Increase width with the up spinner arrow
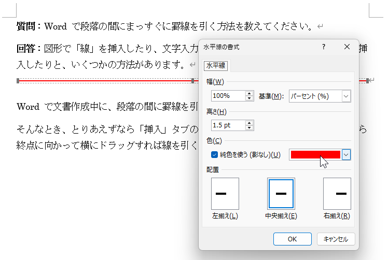388x260 pixels. (x=250, y=94)
